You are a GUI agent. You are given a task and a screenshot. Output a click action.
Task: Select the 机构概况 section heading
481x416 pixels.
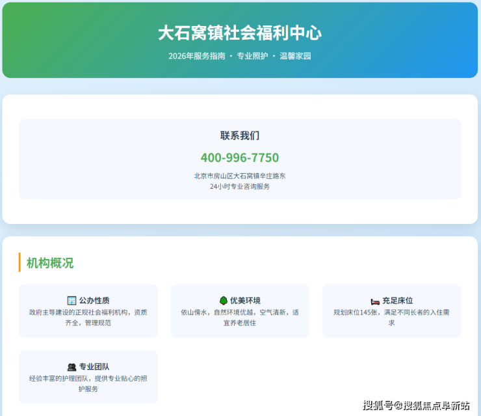pyautogui.click(x=50, y=263)
